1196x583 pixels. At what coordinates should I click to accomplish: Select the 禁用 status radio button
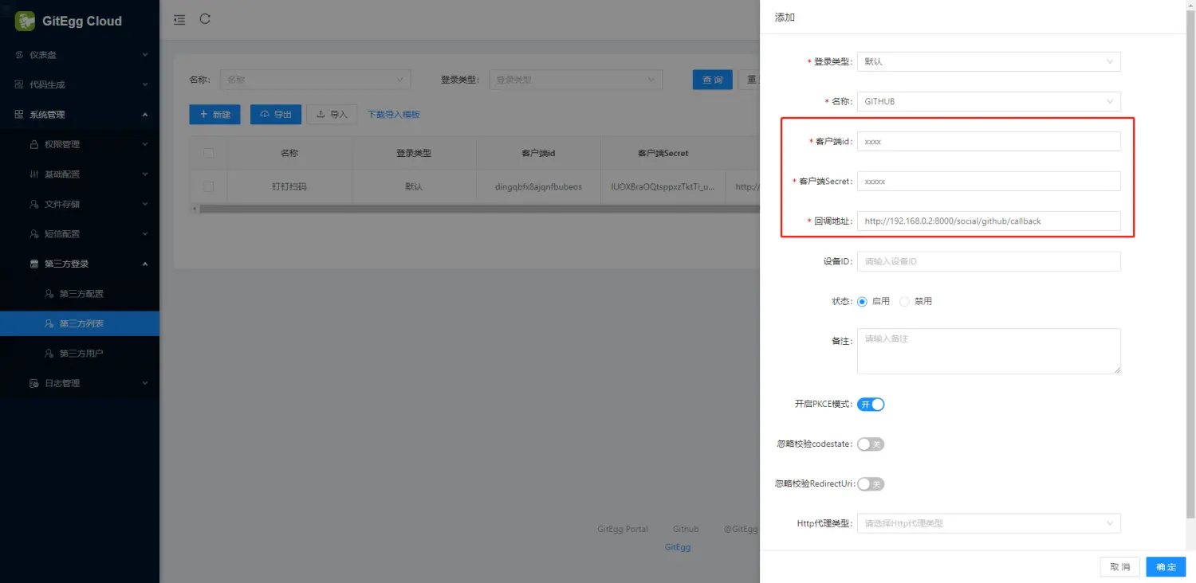[904, 302]
